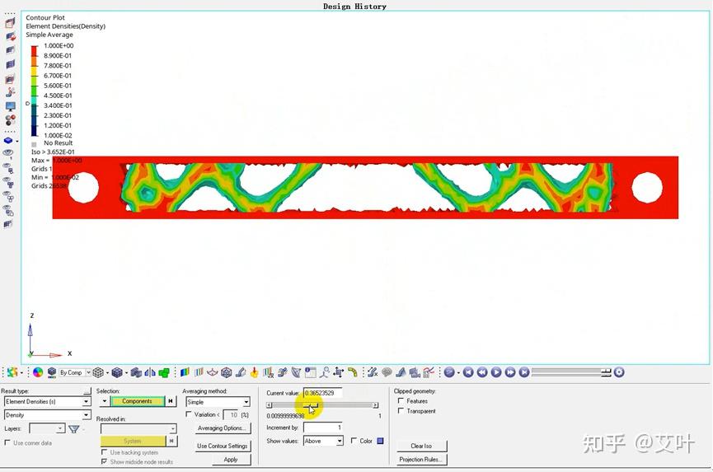Open the Averaging method Simple dropdown
This screenshot has height=472, width=713.
pyautogui.click(x=218, y=402)
